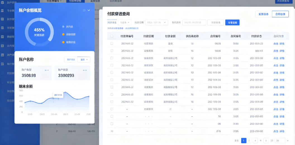The image size is (295, 145).
Task: Click the 455% donut chart center
Action: [x=39, y=32]
